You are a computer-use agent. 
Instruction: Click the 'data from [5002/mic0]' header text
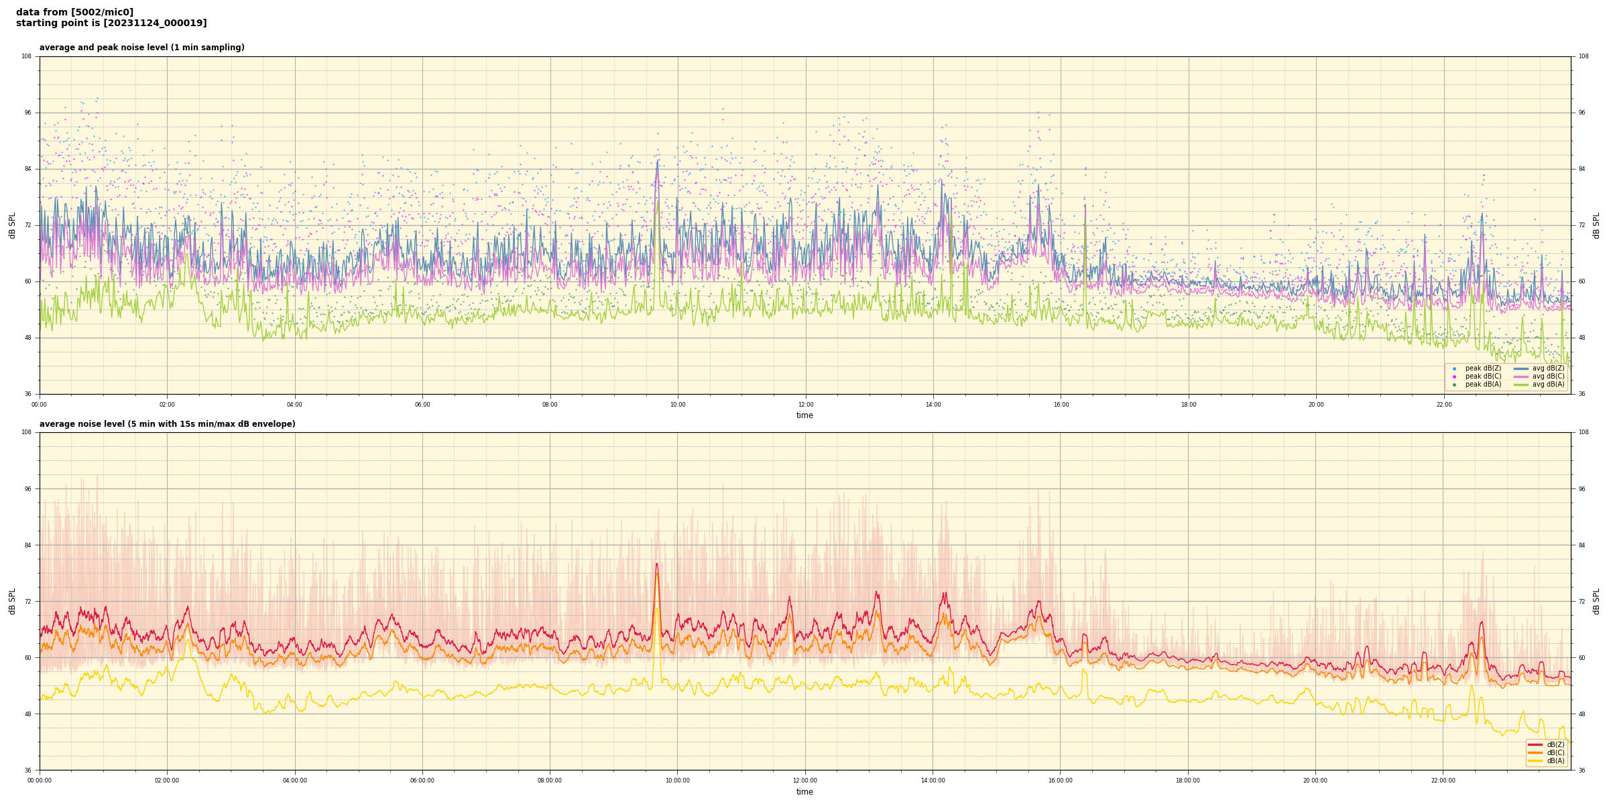coord(74,12)
